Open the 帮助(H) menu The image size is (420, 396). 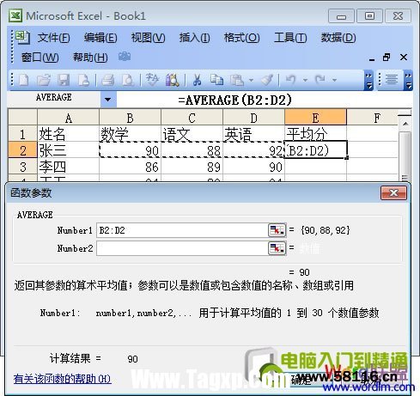pyautogui.click(x=90, y=58)
